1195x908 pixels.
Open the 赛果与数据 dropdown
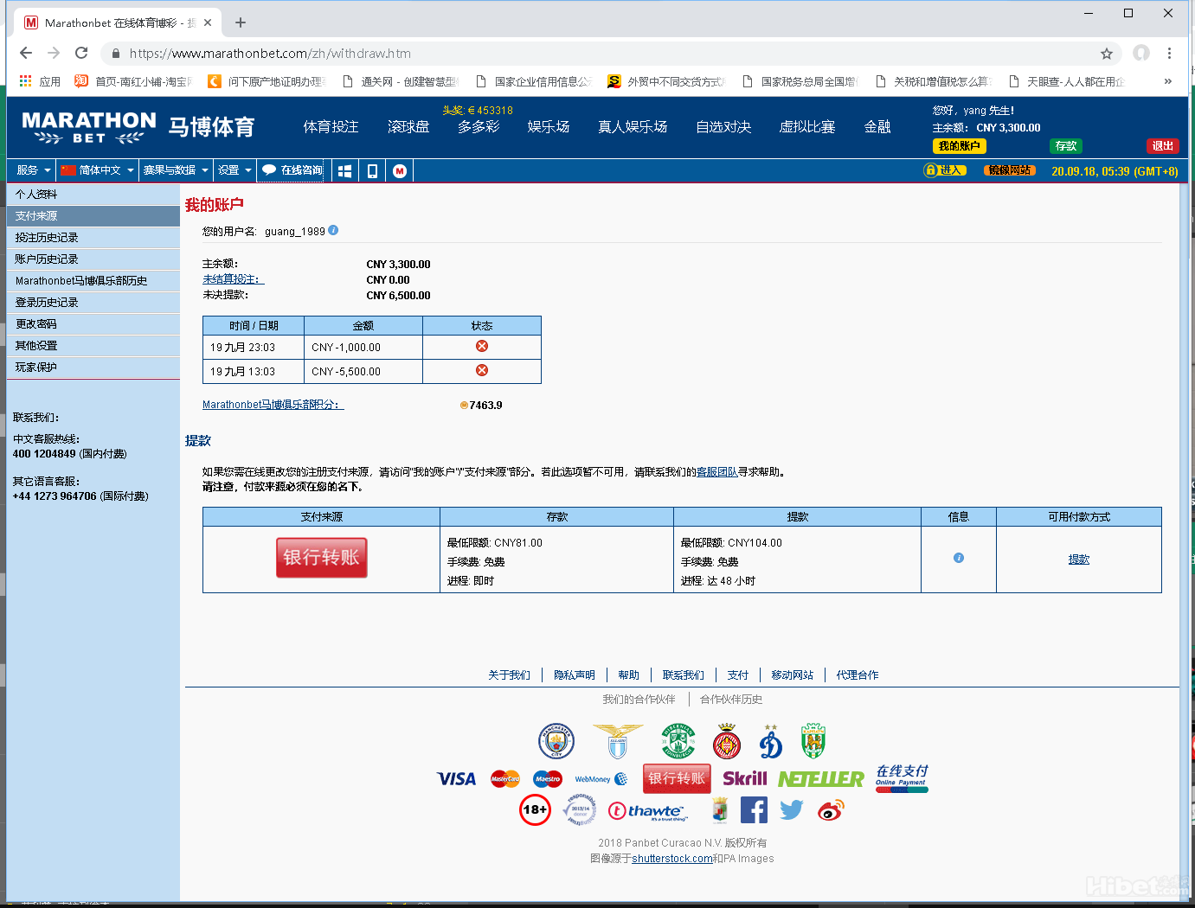point(176,170)
